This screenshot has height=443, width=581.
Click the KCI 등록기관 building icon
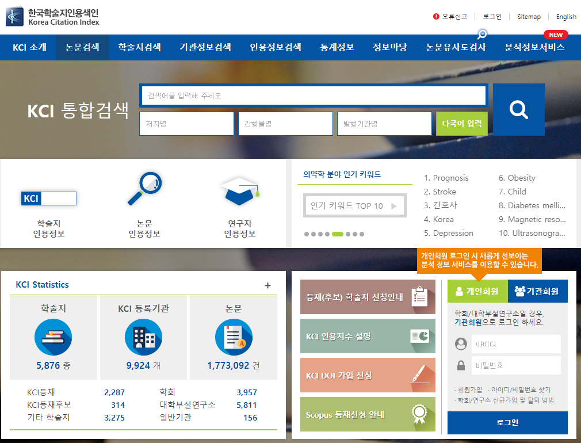pyautogui.click(x=143, y=337)
